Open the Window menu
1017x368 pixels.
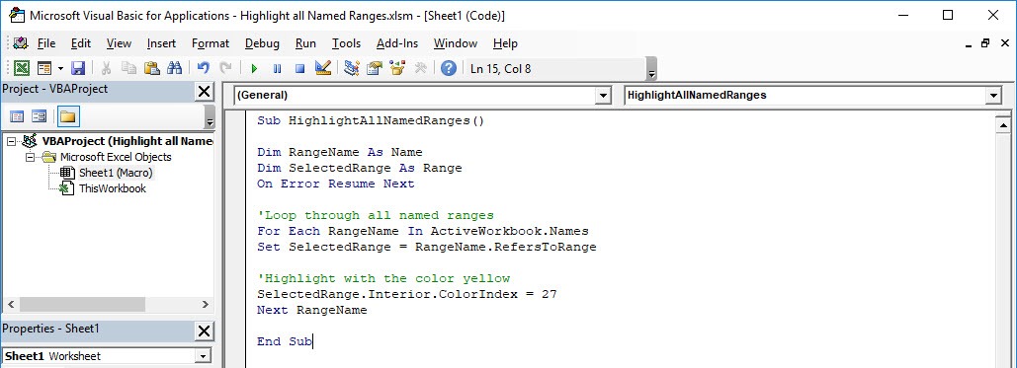click(x=456, y=43)
